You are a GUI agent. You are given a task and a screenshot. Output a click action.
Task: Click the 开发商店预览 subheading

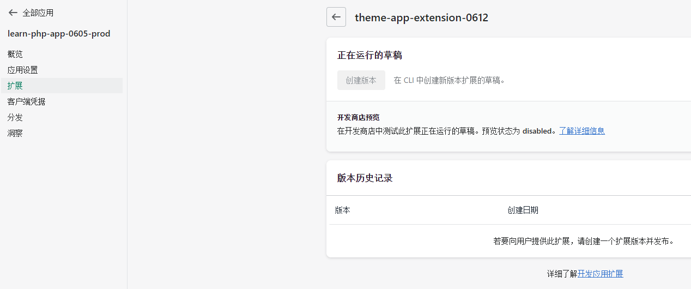[358, 117]
